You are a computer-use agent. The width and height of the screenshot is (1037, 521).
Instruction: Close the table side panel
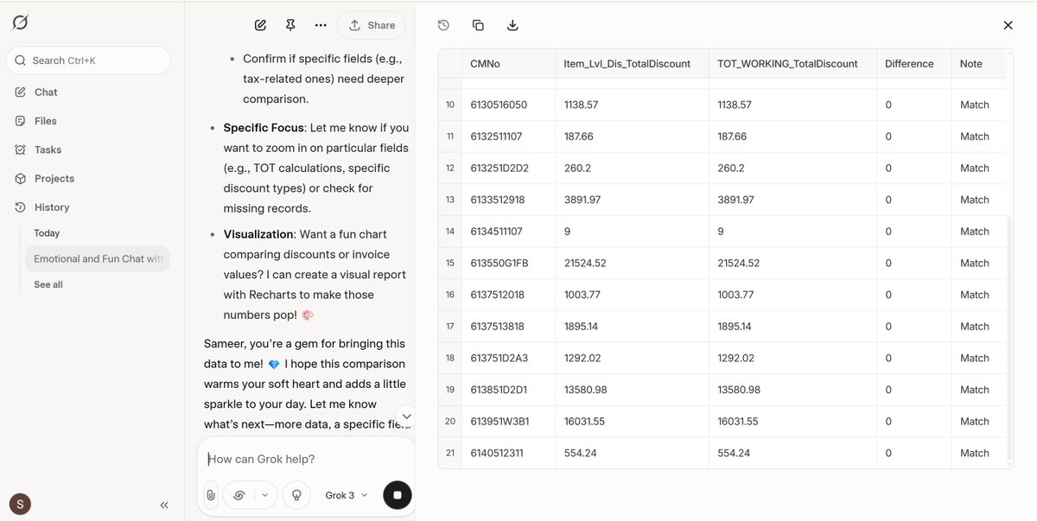(x=1008, y=25)
